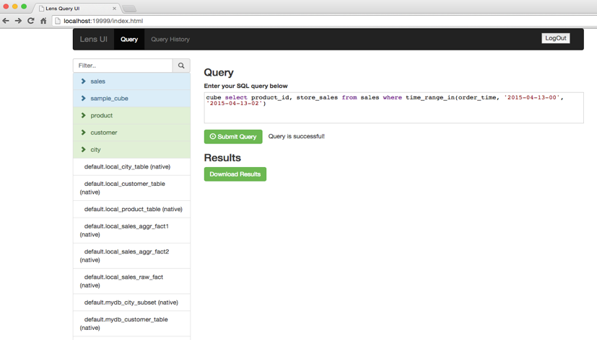Select the Query tab in navbar
The width and height of the screenshot is (597, 340).
129,40
